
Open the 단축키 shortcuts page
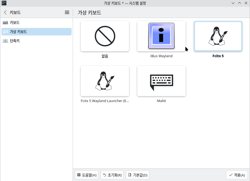pos(36,41)
